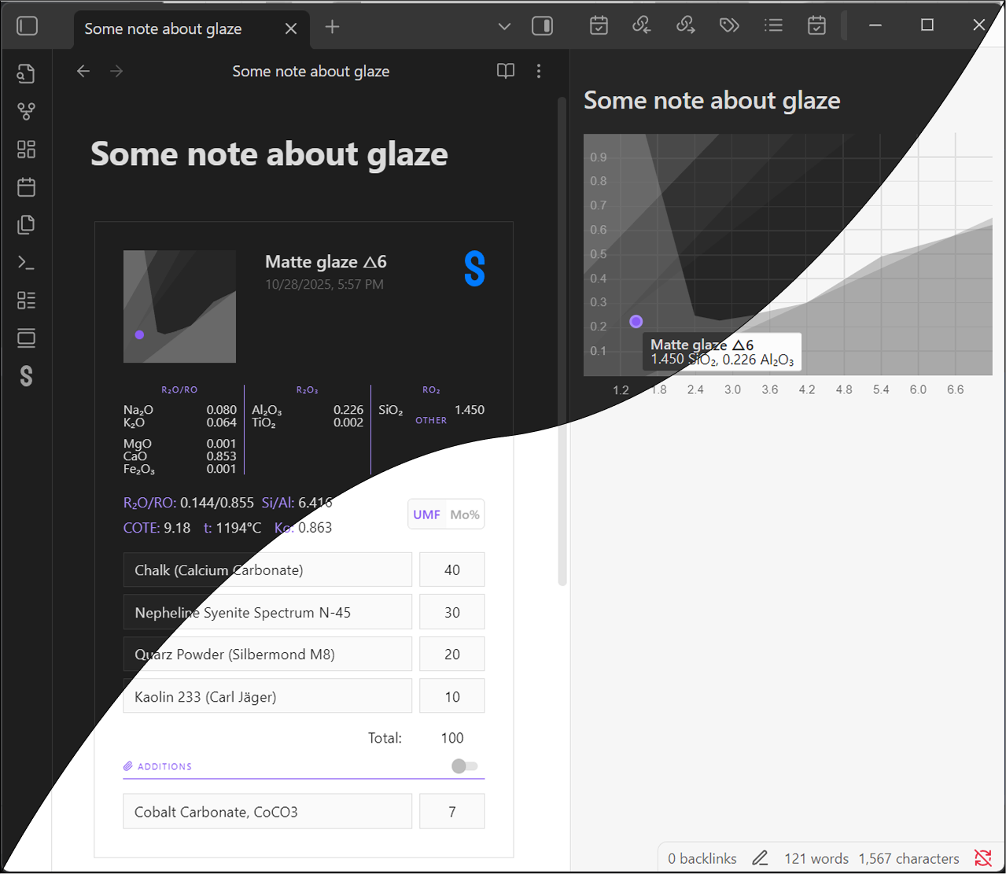
Task: Edit the Kaolin amount field showing 10
Action: pyautogui.click(x=451, y=696)
